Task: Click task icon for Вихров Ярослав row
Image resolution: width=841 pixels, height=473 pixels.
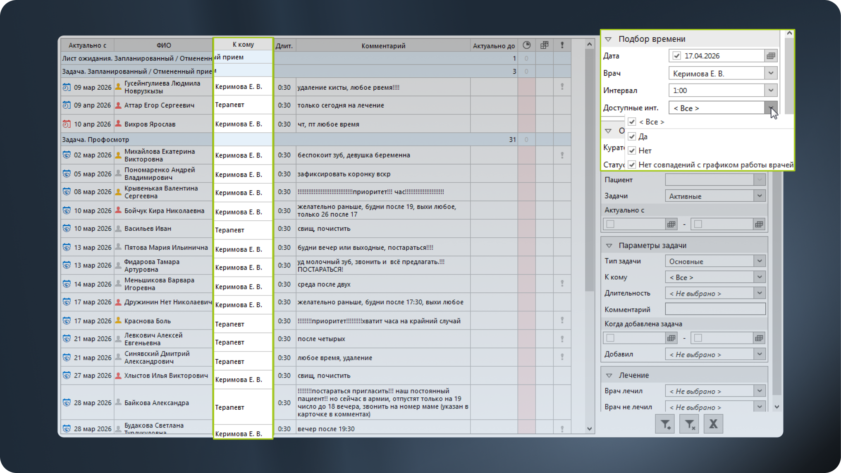Action: point(67,124)
